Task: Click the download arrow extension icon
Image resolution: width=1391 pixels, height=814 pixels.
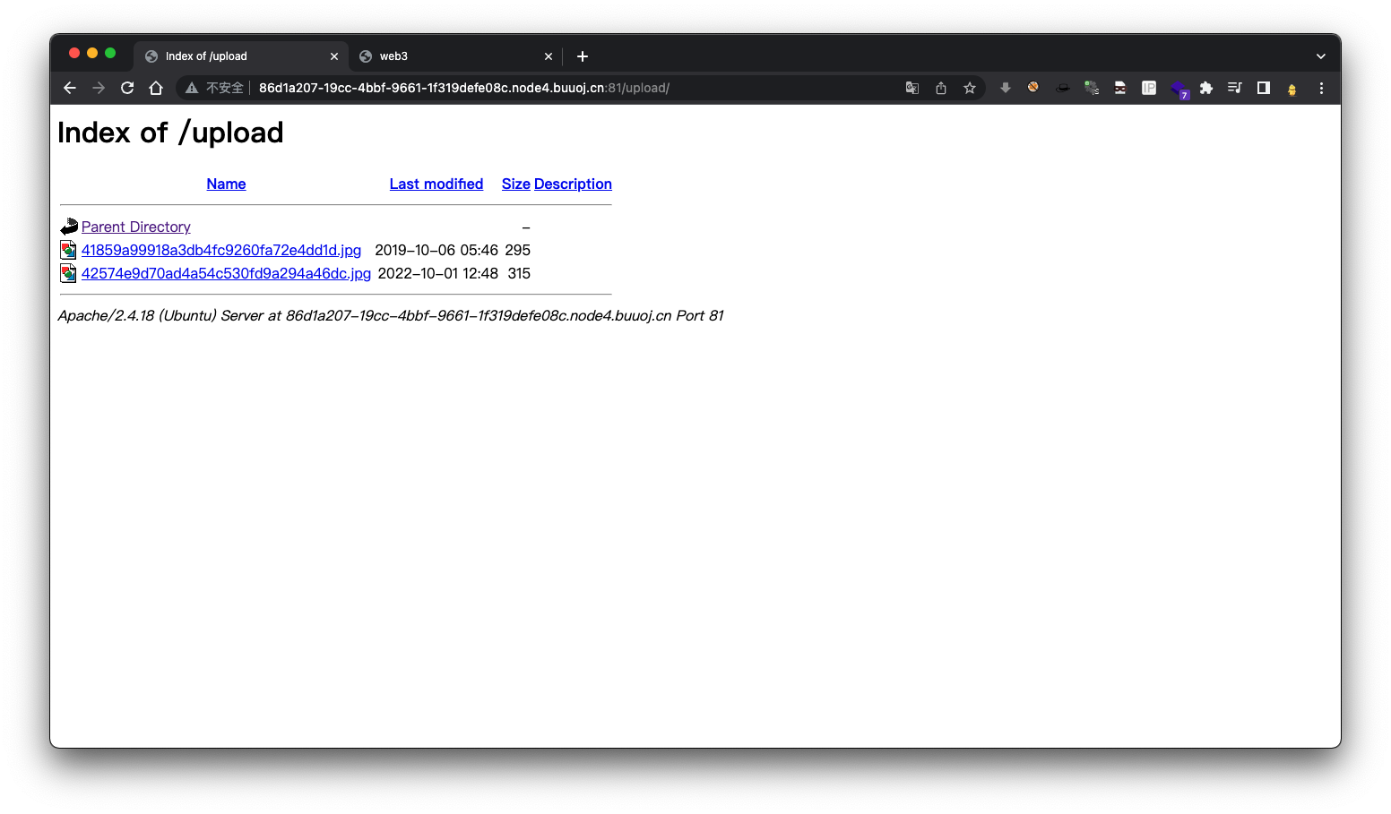Action: pyautogui.click(x=1006, y=88)
